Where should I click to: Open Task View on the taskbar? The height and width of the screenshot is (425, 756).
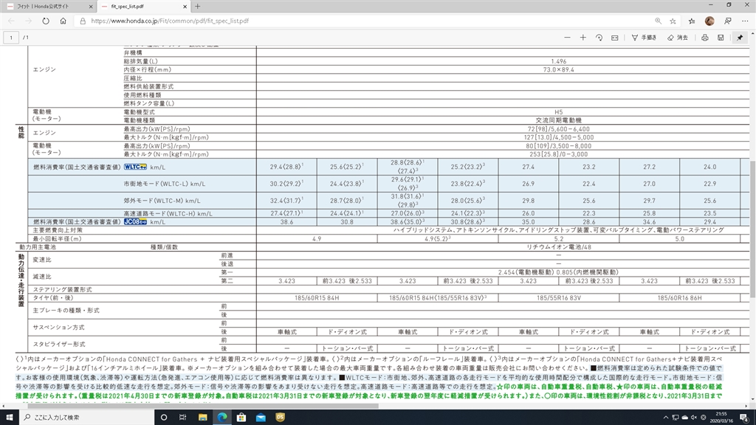(183, 418)
